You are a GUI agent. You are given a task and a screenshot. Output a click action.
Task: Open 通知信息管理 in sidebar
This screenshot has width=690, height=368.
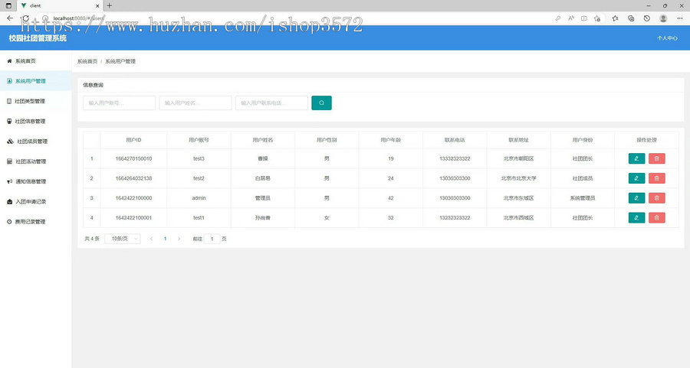[x=35, y=181]
